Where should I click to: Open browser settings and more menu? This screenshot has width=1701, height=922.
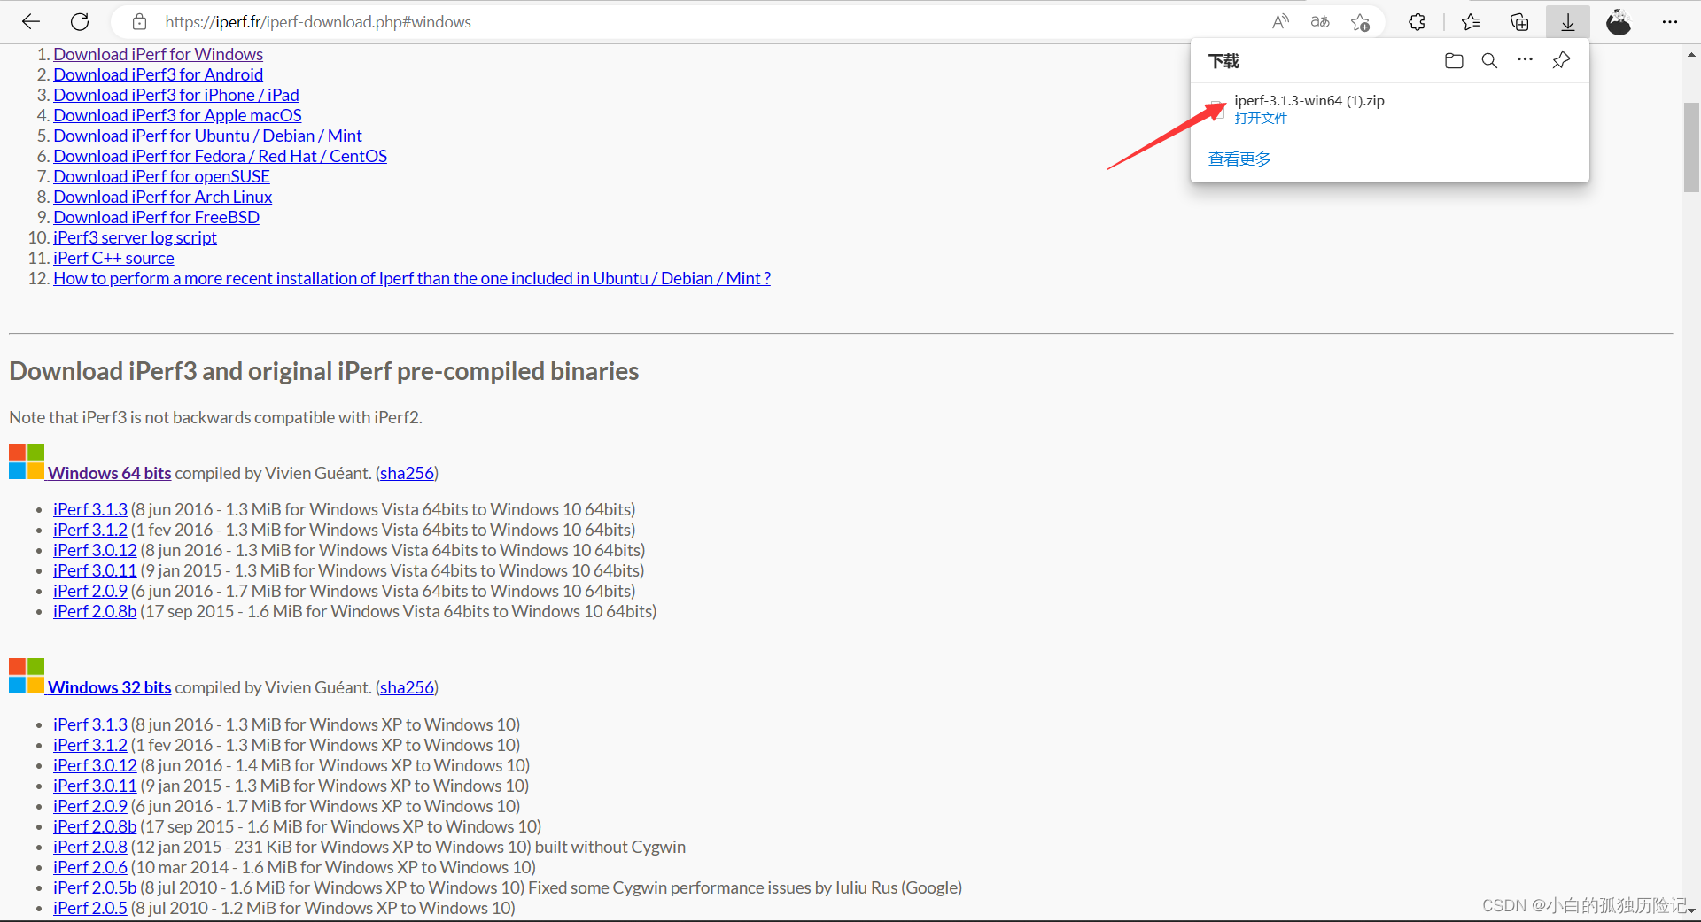pyautogui.click(x=1670, y=22)
